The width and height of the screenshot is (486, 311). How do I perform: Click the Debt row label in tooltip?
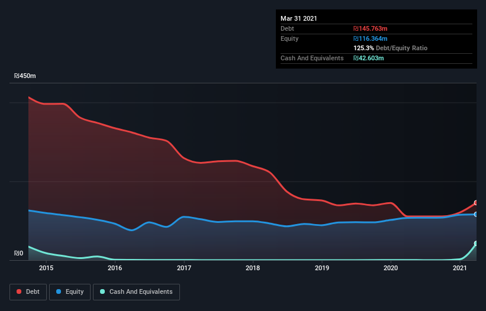(287, 28)
